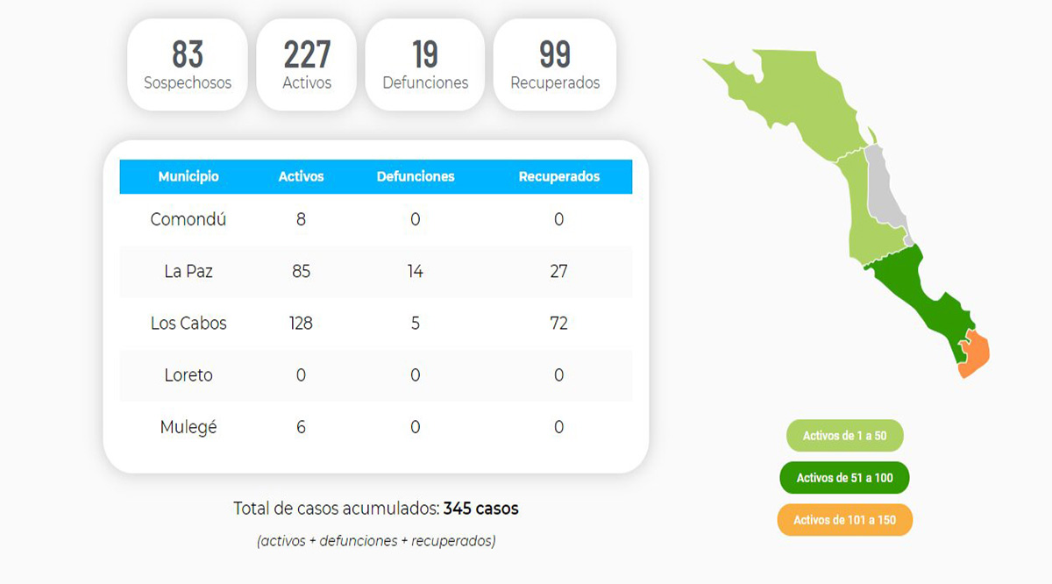Select the Loreto row name
The image size is (1052, 584).
click(x=188, y=374)
